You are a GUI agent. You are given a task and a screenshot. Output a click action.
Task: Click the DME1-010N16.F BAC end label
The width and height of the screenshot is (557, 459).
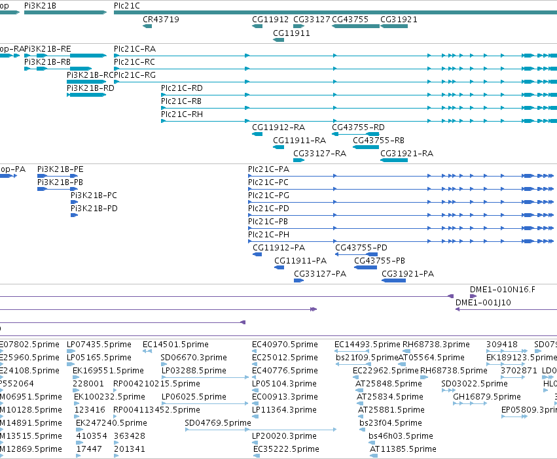[503, 289]
